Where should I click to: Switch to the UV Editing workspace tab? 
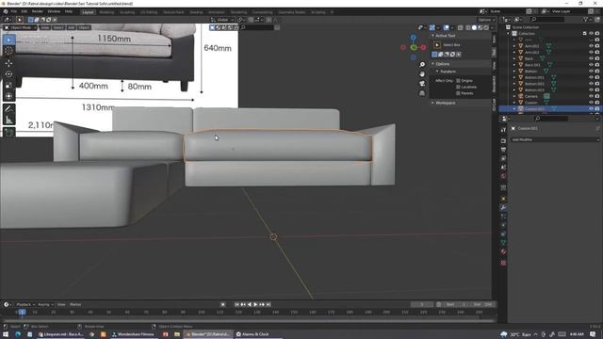pyautogui.click(x=149, y=12)
